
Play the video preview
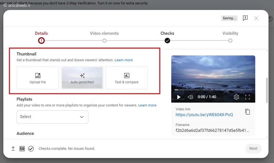pos(178,97)
